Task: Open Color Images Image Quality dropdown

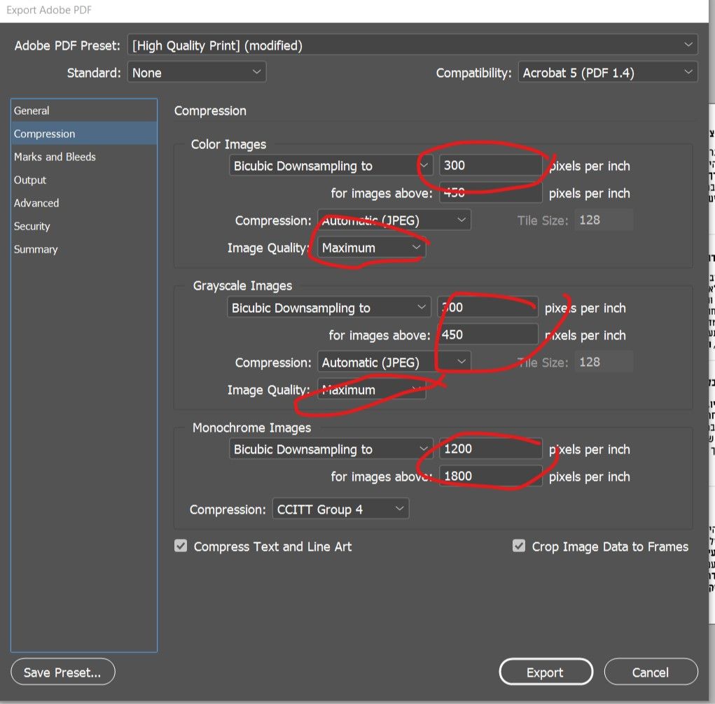Action: click(x=371, y=248)
